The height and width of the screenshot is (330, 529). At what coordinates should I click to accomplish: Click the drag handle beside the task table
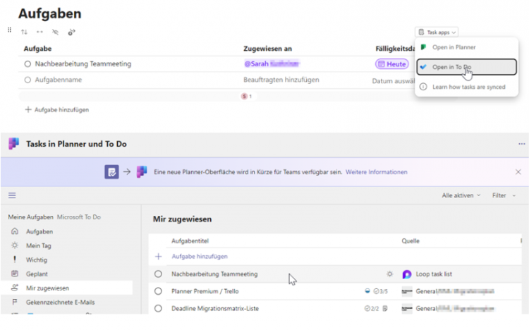[9, 30]
